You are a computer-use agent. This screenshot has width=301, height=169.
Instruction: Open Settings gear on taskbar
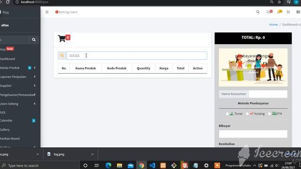click(x=206, y=165)
